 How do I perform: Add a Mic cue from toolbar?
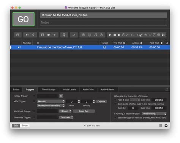point(33,35)
